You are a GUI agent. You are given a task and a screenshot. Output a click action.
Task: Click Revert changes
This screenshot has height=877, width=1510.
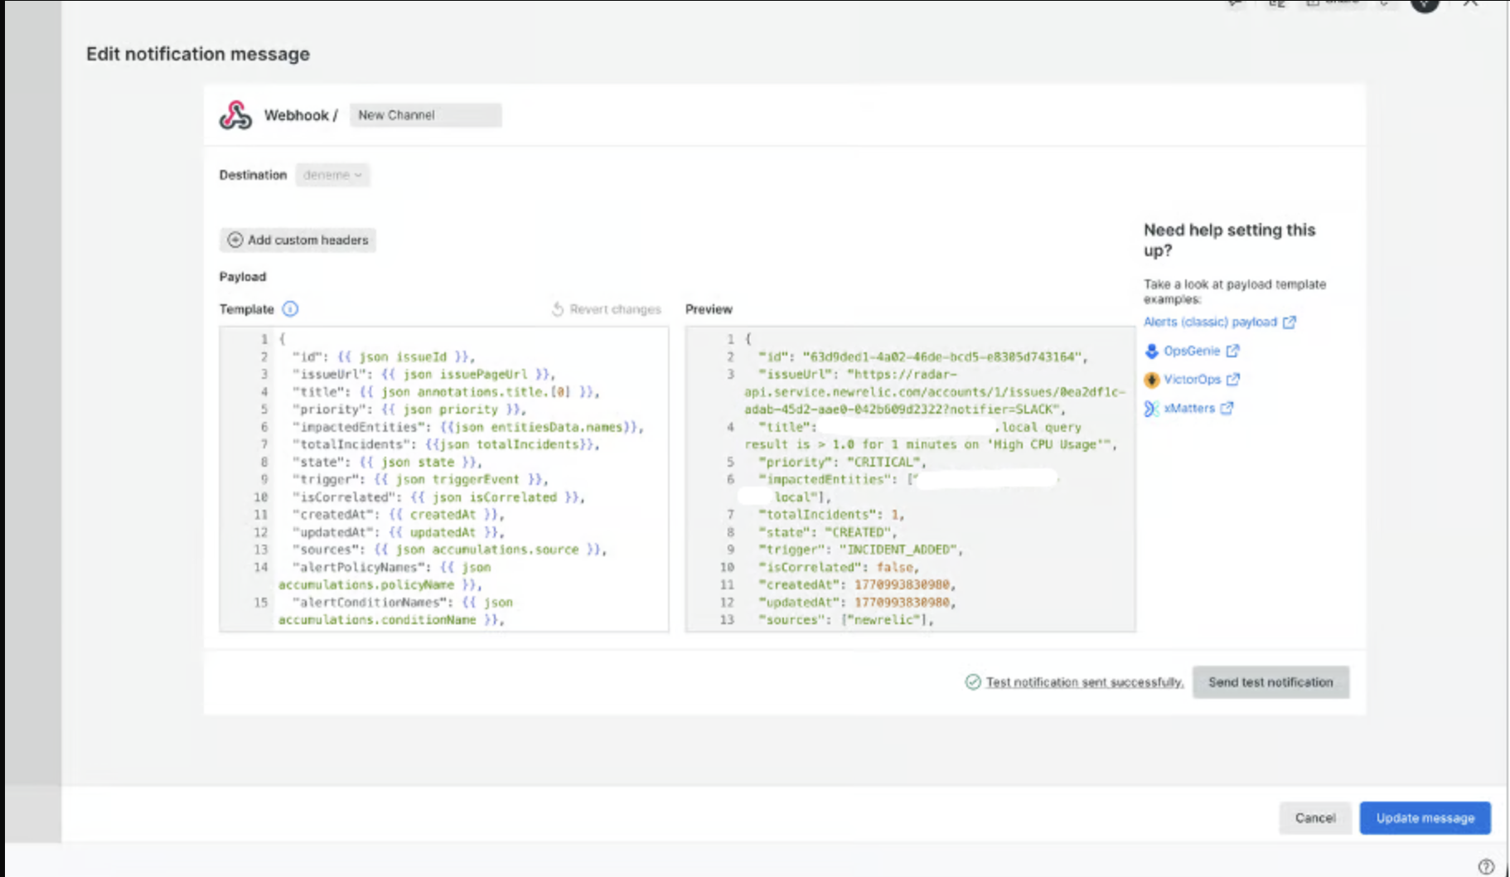(x=607, y=309)
